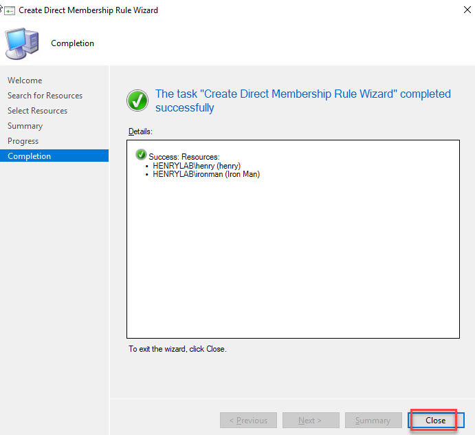
Task: Select Summary step in left navigation
Action: click(25, 126)
